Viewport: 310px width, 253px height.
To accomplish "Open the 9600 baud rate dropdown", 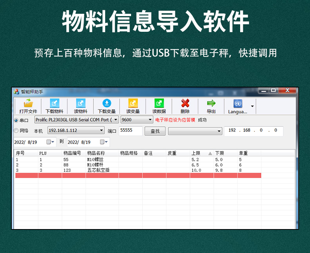I will tap(150, 120).
